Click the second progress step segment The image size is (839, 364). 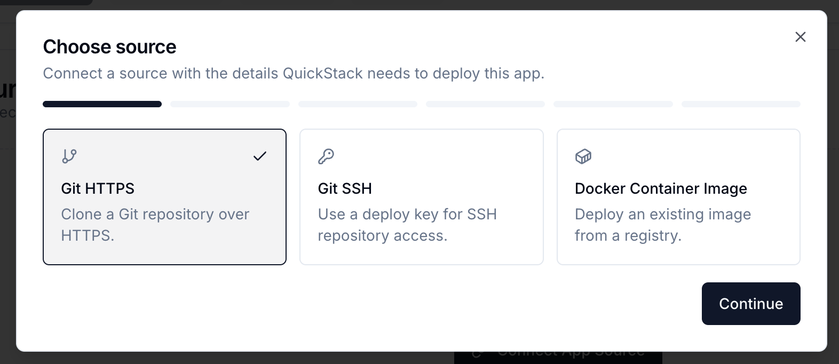(x=230, y=104)
